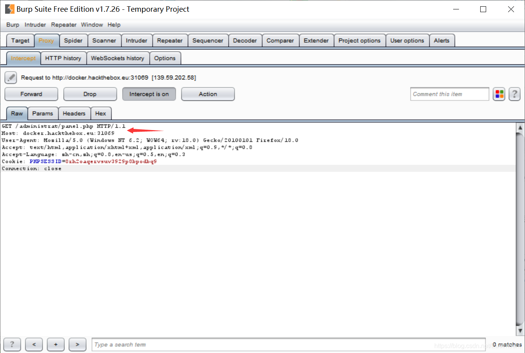Open the HTTP history sub-tab
This screenshot has height=353, width=525.
click(63, 58)
